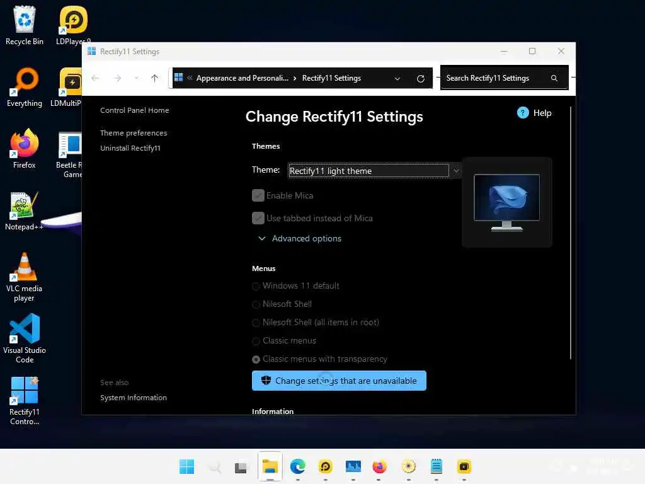Viewport: 645px width, 484px height.
Task: Open the Windows Start menu
Action: pos(186,467)
